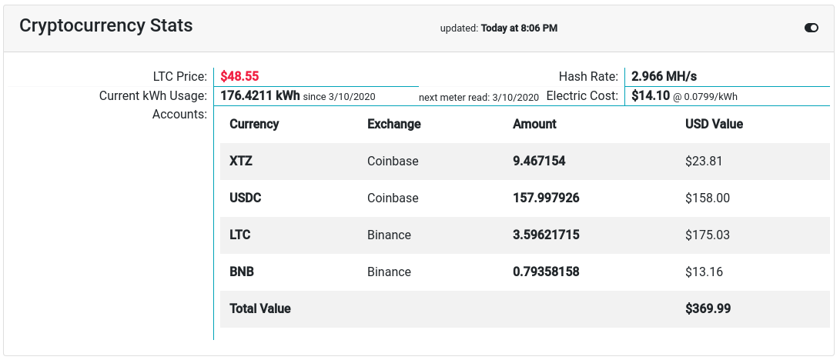Select the LTC Price value $48.55
Viewport: 840px width, 360px height.
click(239, 76)
